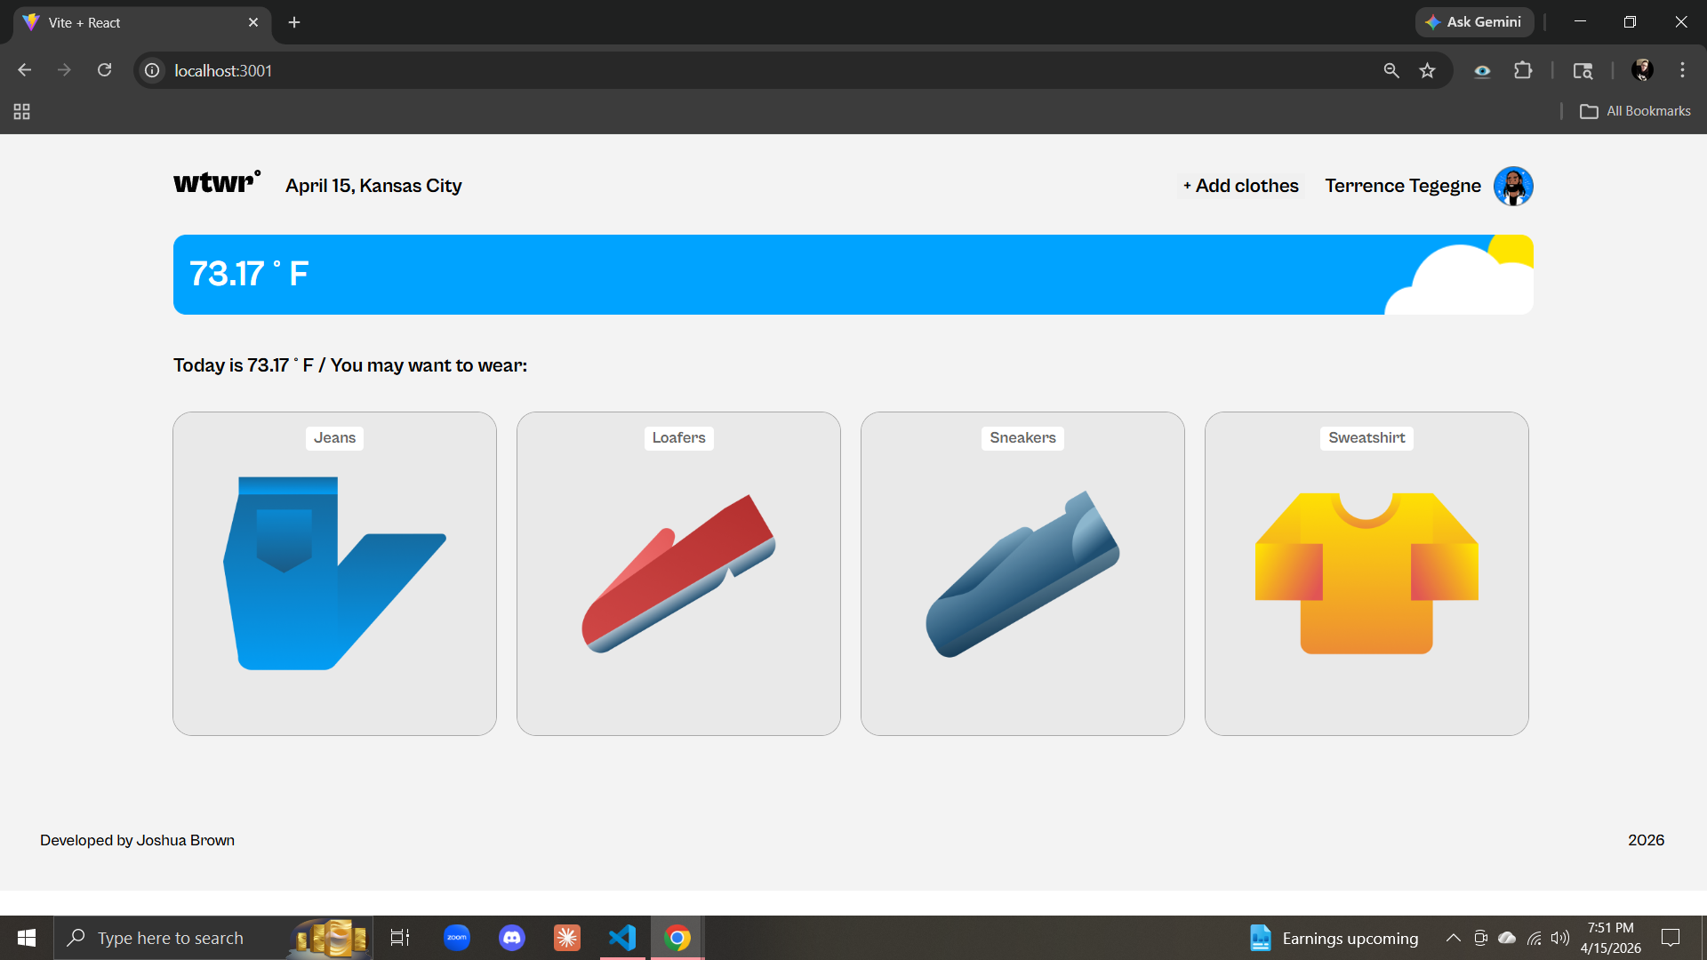Open the browser Extensions puzzle icon
1707x960 pixels.
(1523, 70)
